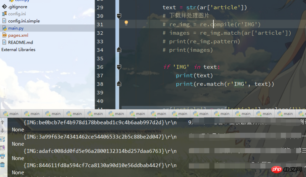
Task: Click the comment "# images = re_img.match(ar['article'])"
Action: [227, 33]
